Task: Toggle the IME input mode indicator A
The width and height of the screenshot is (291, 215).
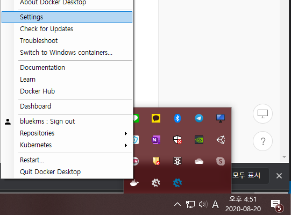Action: click(x=215, y=204)
